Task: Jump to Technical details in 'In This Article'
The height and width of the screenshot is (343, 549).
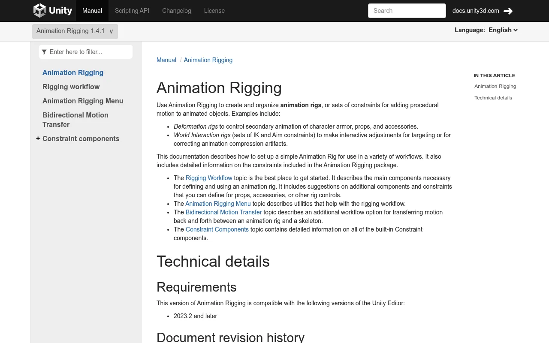Action: (x=493, y=98)
